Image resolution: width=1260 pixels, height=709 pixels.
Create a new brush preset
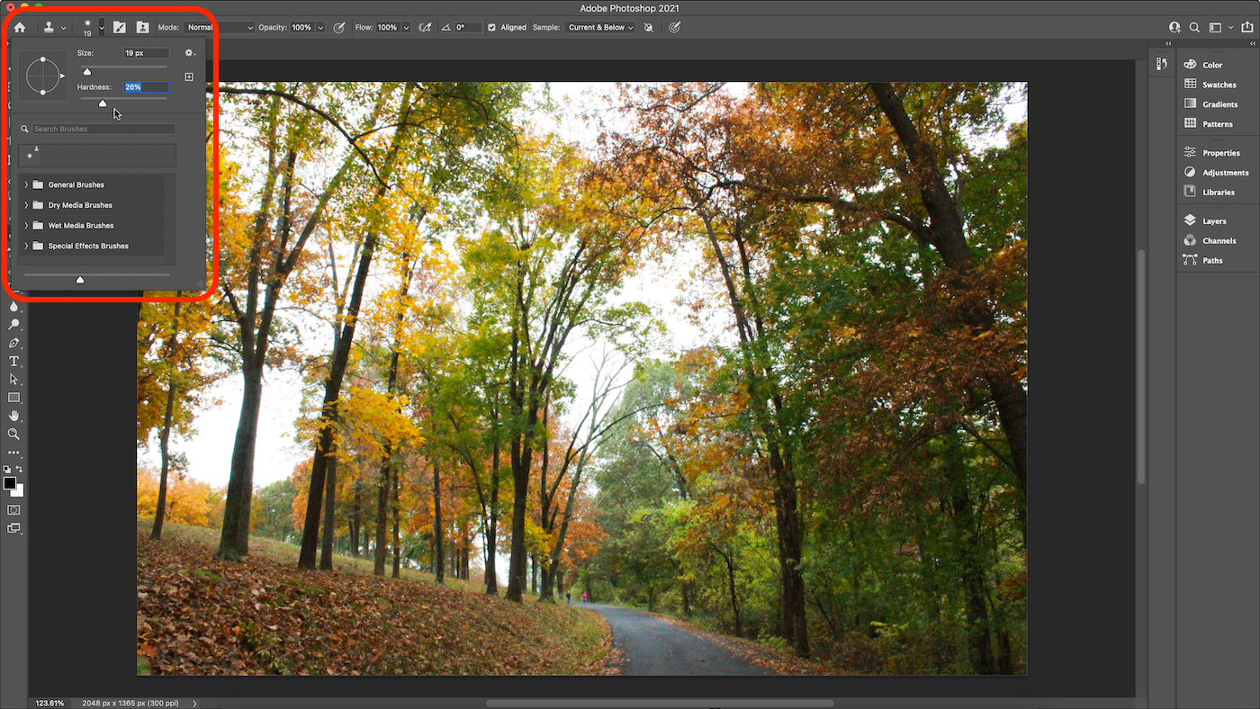[x=189, y=77]
